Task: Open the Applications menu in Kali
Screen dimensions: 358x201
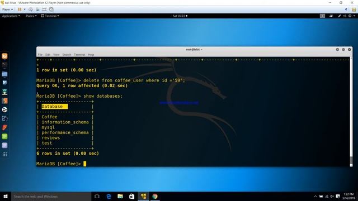Action: (x=11, y=16)
